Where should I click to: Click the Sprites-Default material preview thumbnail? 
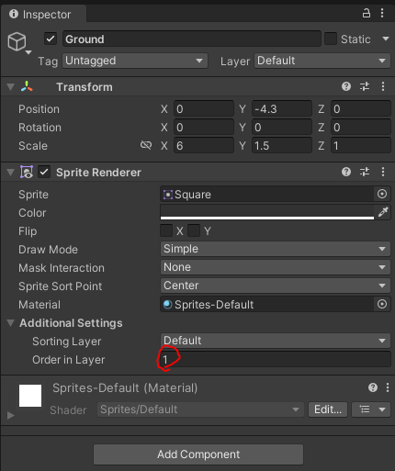[30, 396]
